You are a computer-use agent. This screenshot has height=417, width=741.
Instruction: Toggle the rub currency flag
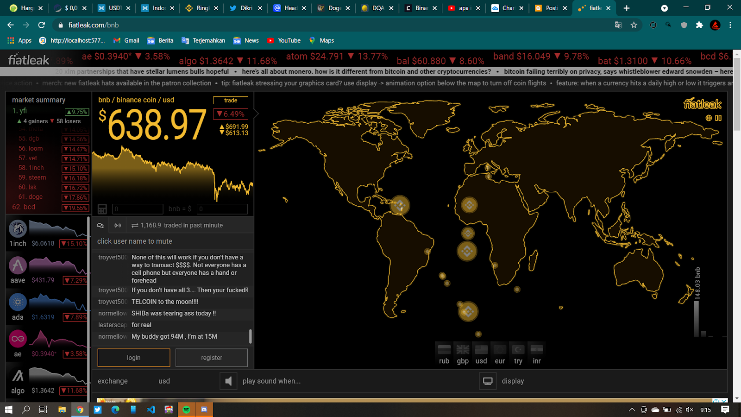pos(444,354)
